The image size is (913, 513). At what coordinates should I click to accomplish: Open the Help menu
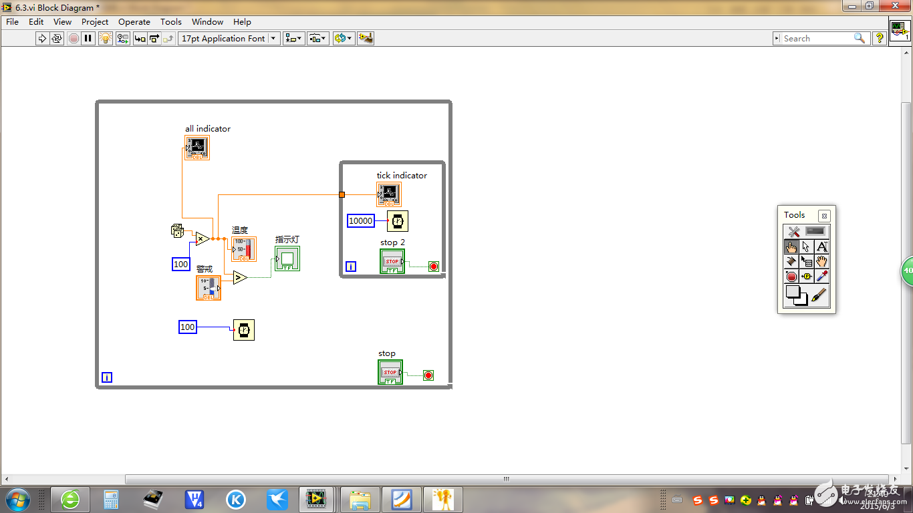click(243, 22)
